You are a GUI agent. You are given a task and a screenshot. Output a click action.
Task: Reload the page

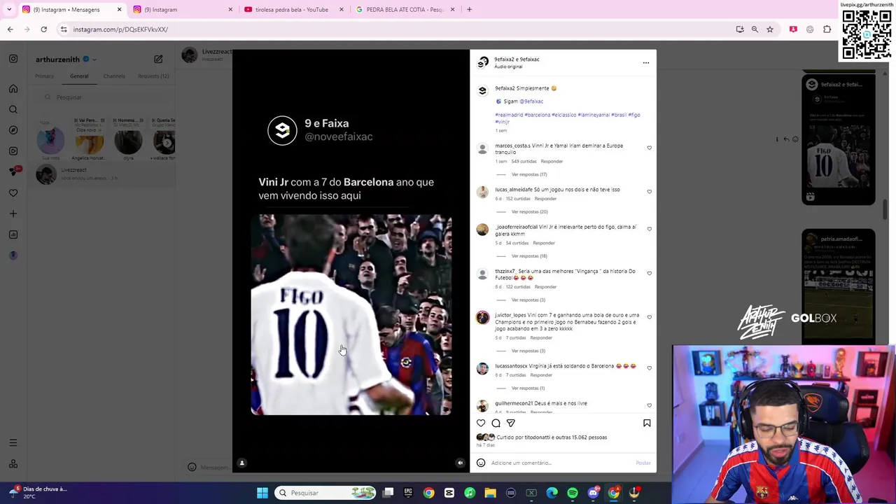[43, 29]
